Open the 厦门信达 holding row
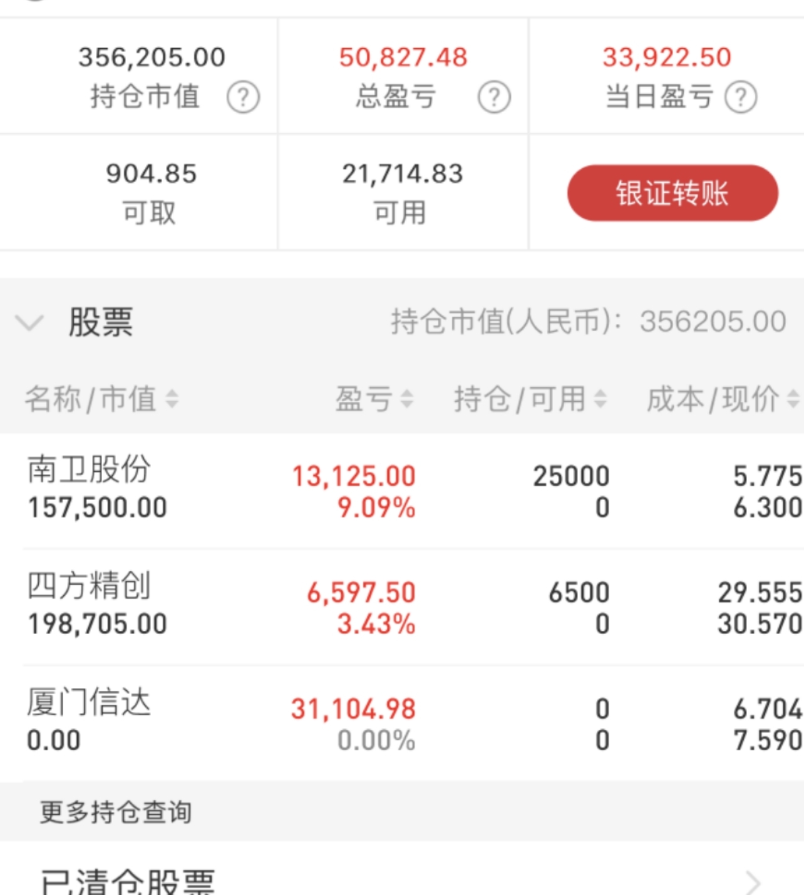 [x=402, y=724]
